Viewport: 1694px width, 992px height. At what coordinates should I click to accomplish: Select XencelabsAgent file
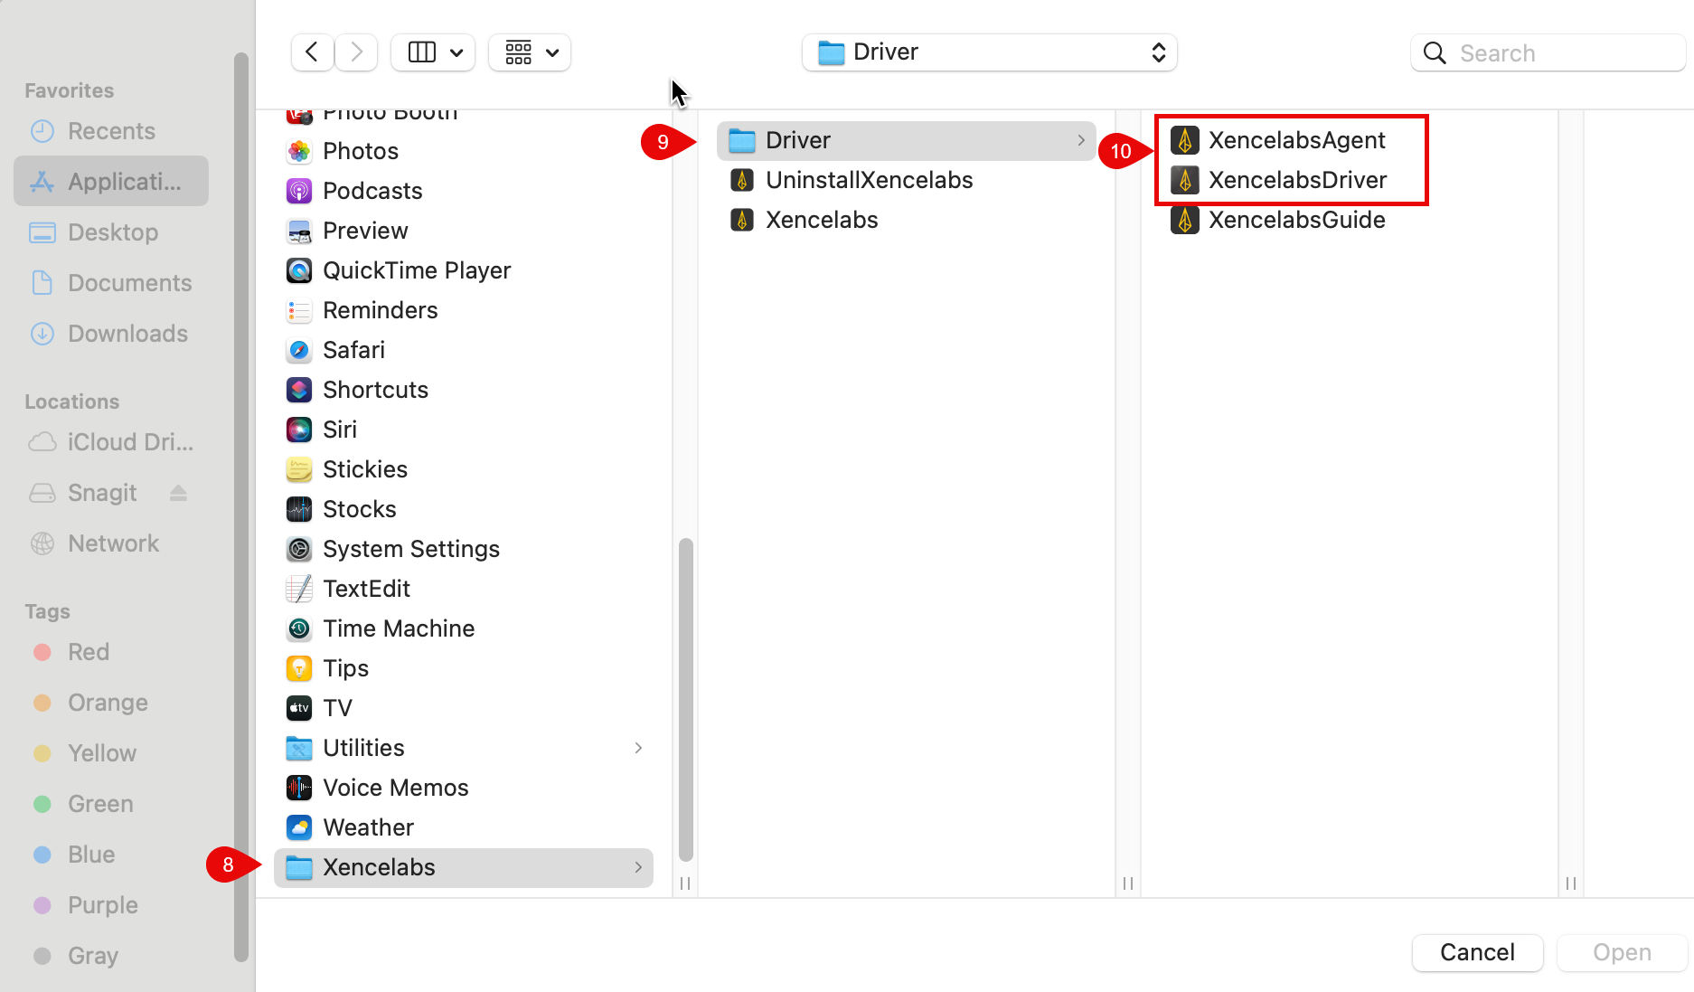click(x=1278, y=140)
